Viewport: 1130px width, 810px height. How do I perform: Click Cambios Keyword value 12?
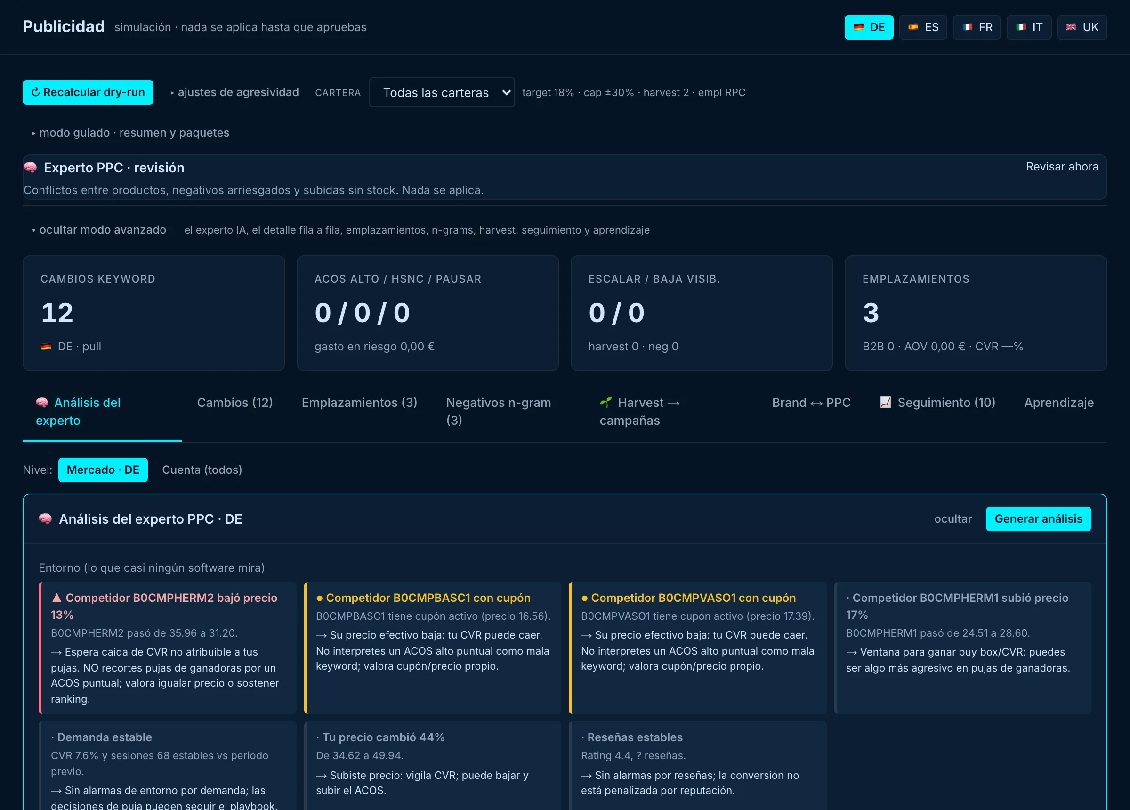(57, 313)
